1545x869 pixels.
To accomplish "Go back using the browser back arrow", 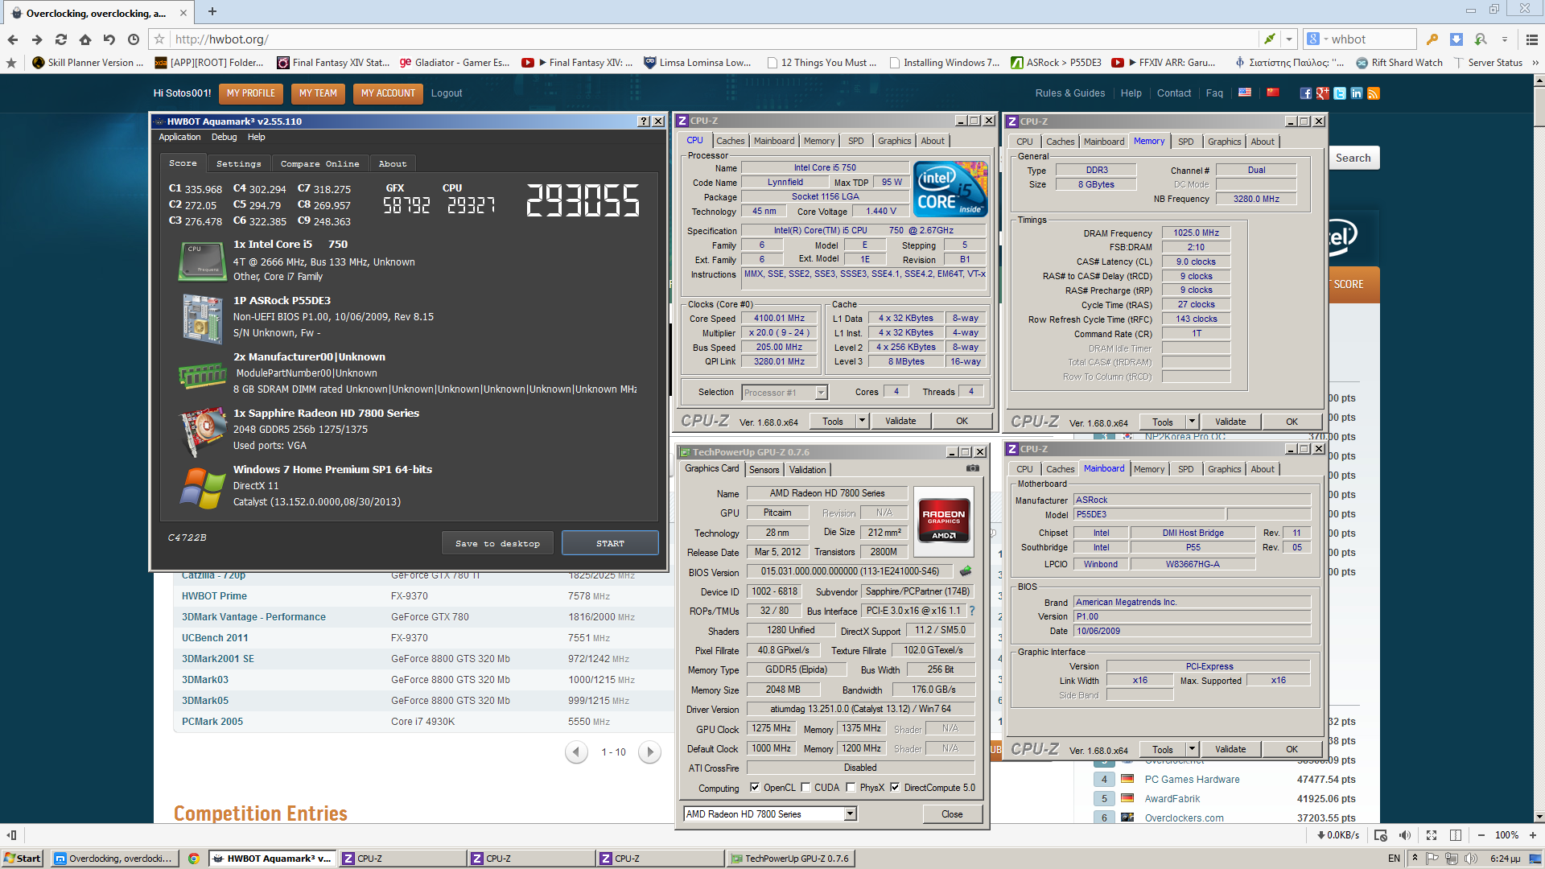I will tap(13, 39).
